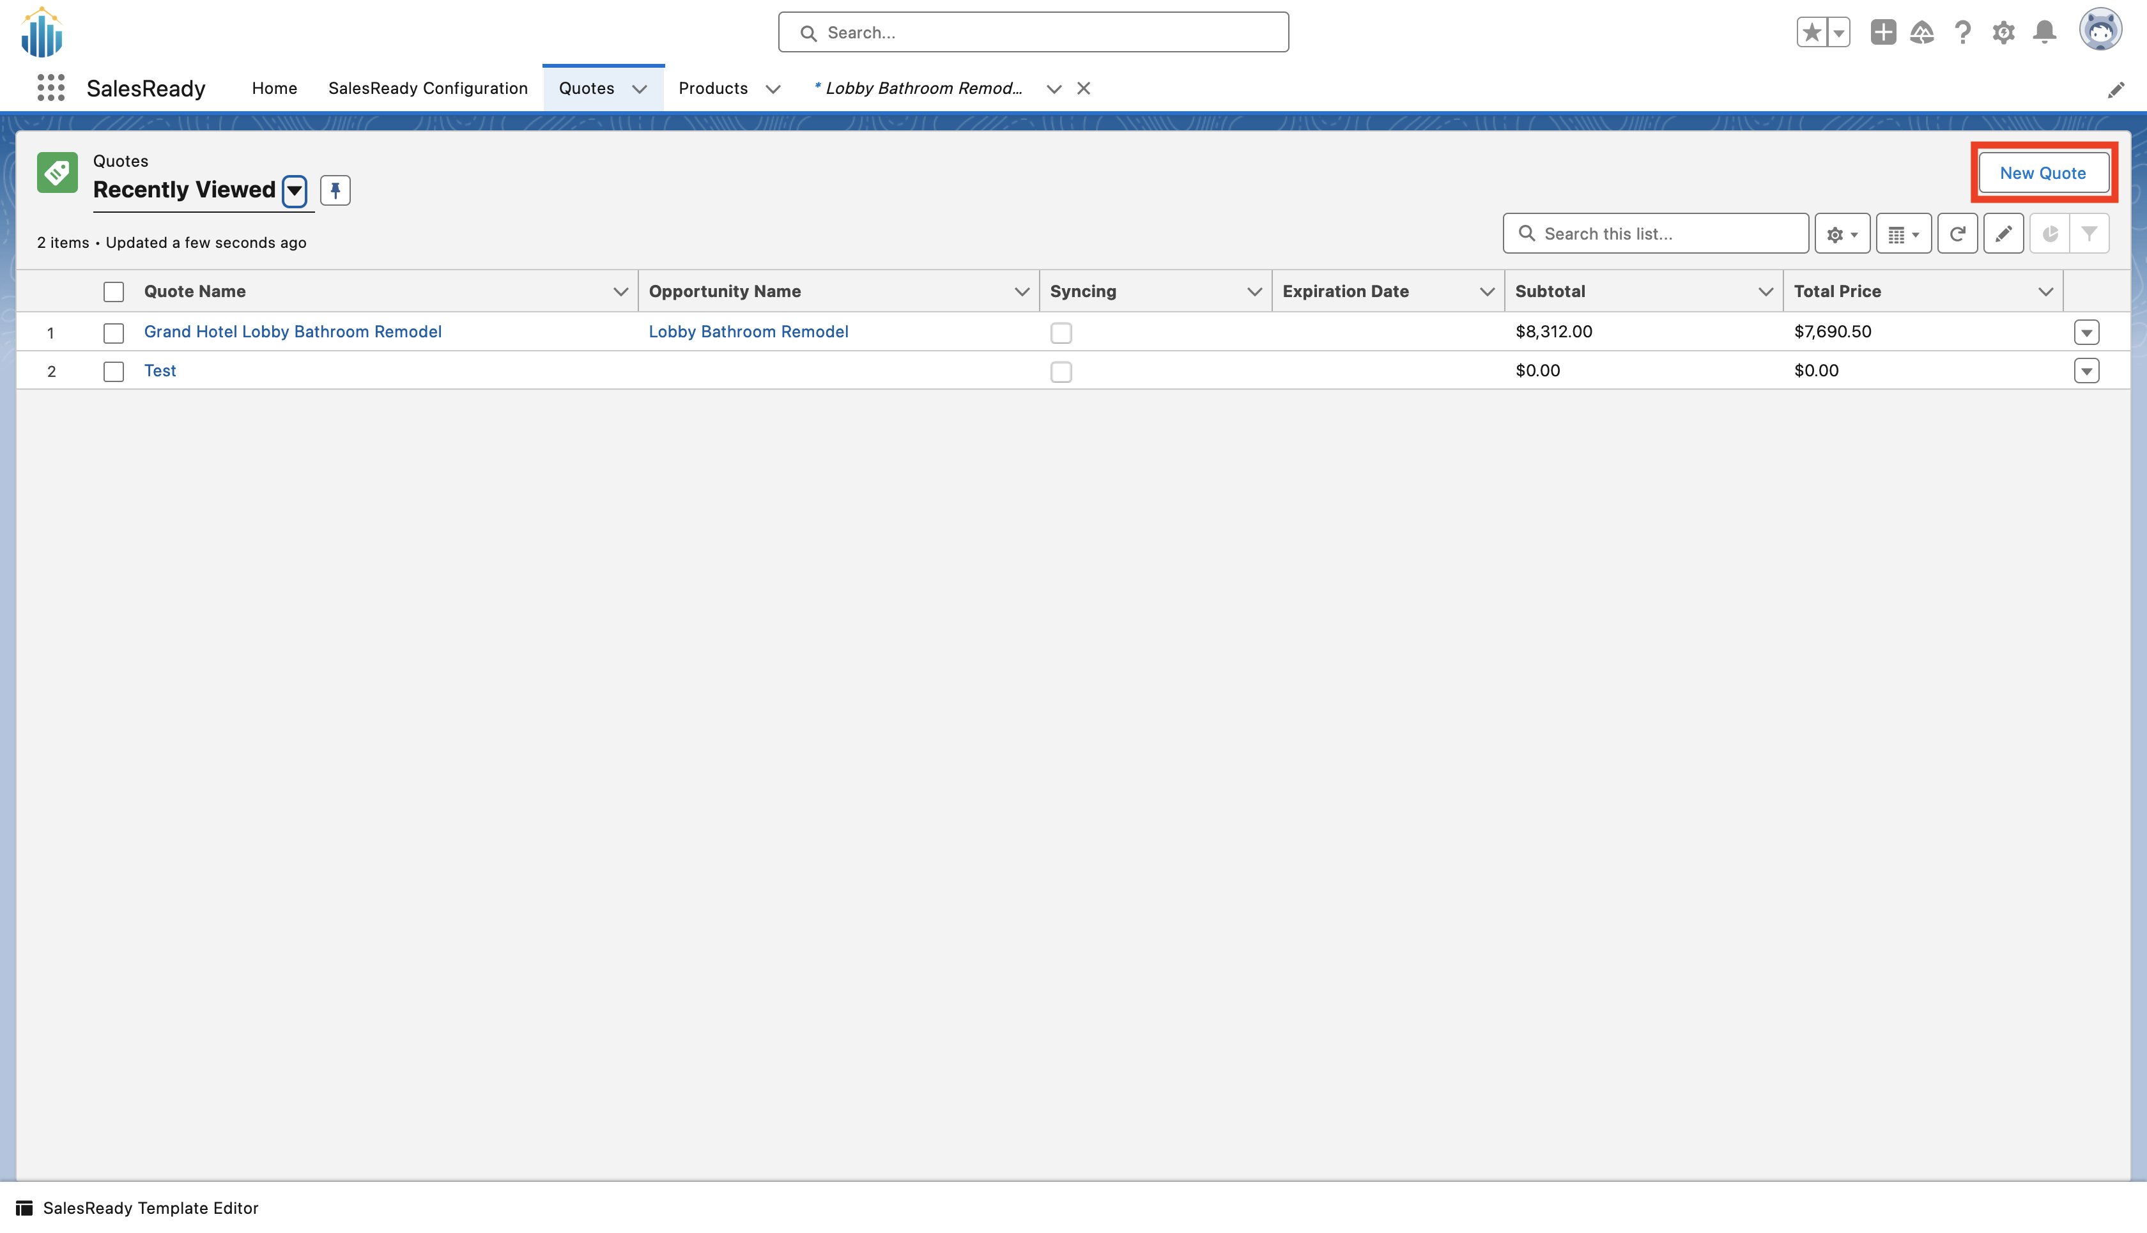Open list view controls gear dropdown
2147x1233 pixels.
pyautogui.click(x=1842, y=234)
